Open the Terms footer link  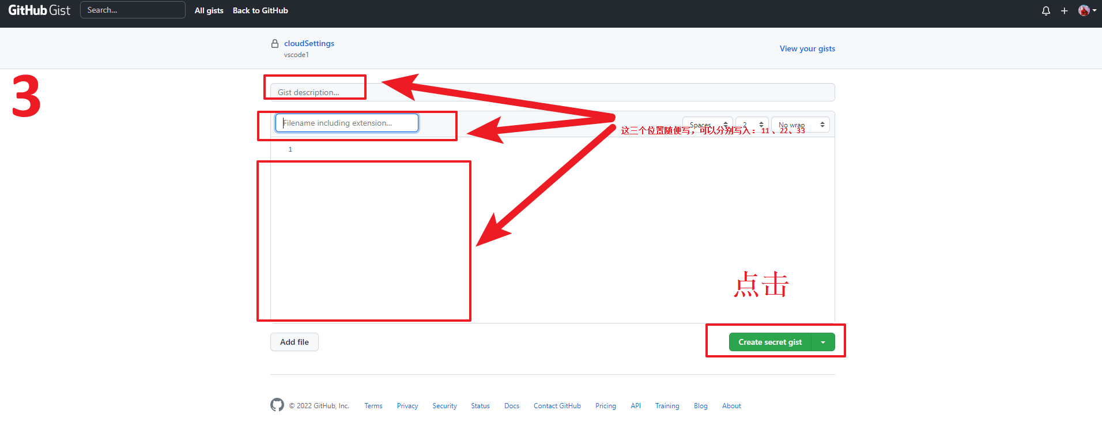point(373,406)
